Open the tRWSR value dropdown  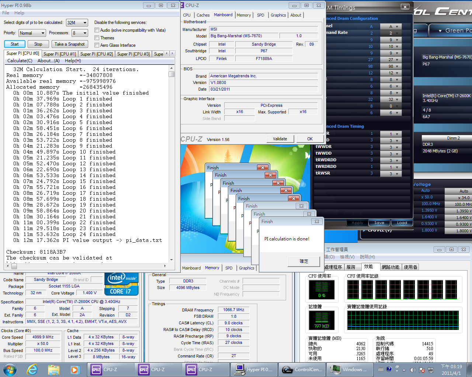tap(391, 174)
